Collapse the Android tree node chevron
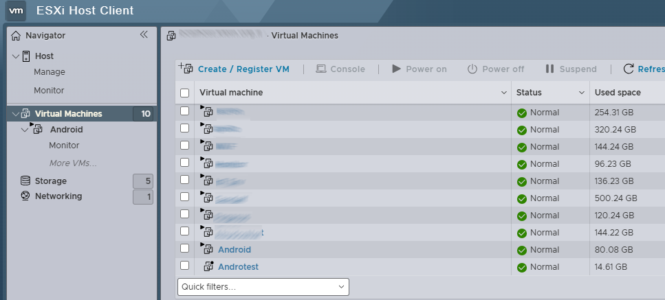This screenshot has height=300, width=665. tap(24, 130)
